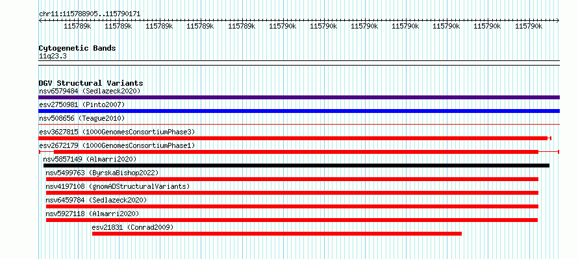This screenshot has width=578, height=259.
Task: Select the red nsv5927118 variant bar
Action: click(x=292, y=220)
